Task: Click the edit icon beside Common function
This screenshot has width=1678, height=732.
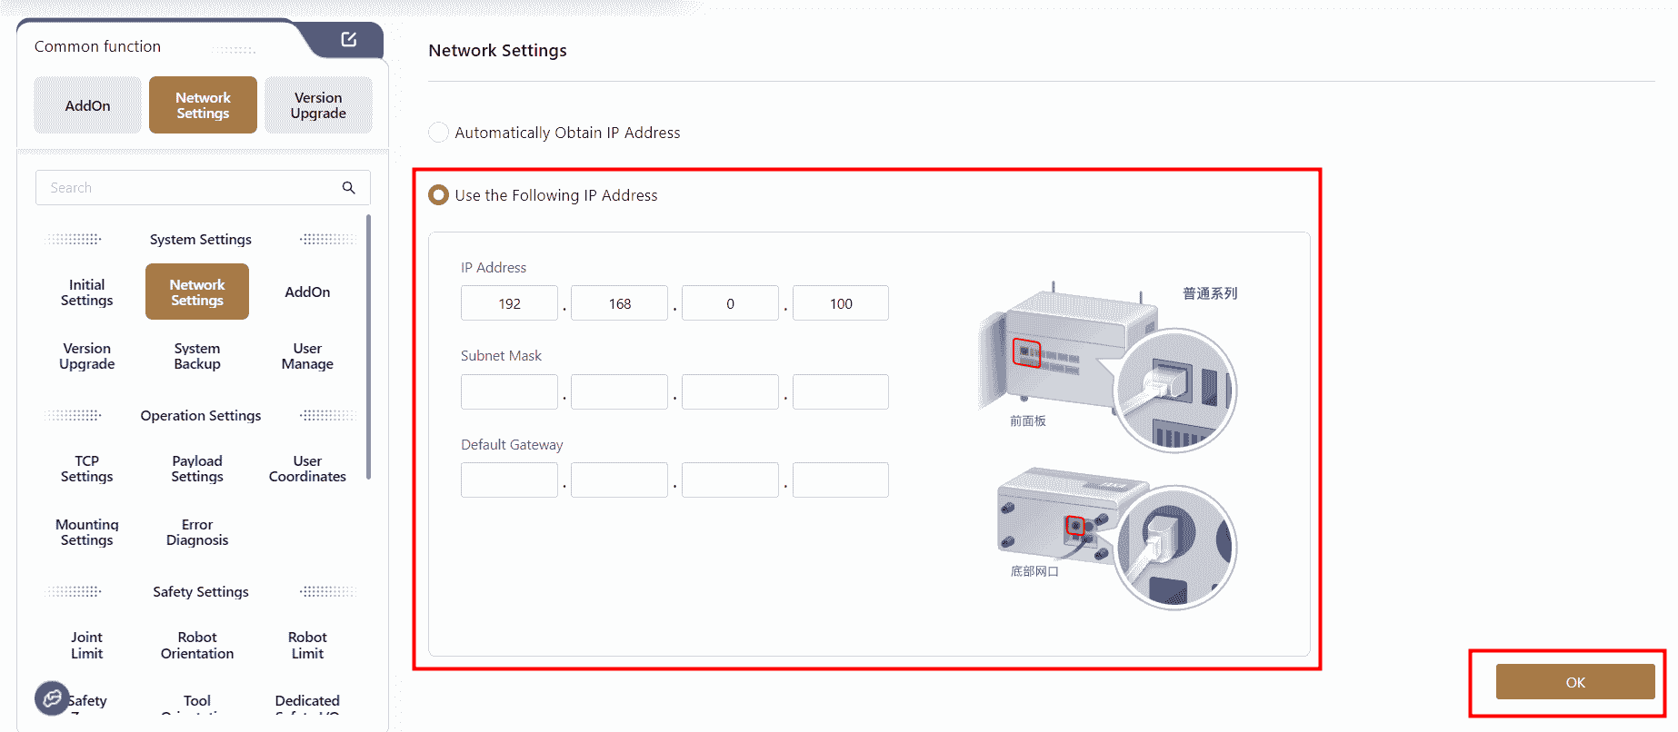Action: tap(349, 39)
